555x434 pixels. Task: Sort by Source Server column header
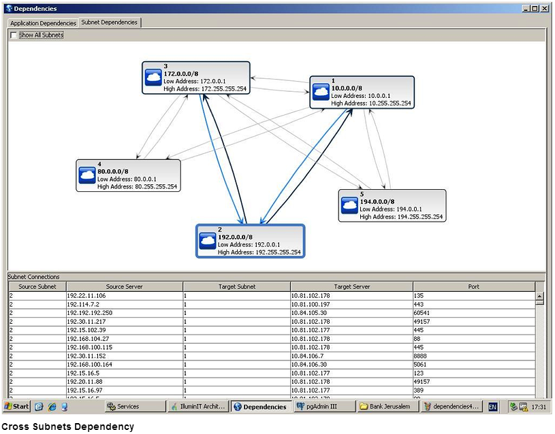(x=124, y=287)
